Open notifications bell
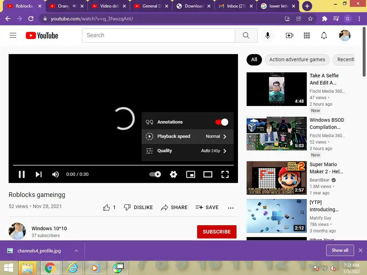Image resolution: width=367 pixels, height=275 pixels. (324, 35)
